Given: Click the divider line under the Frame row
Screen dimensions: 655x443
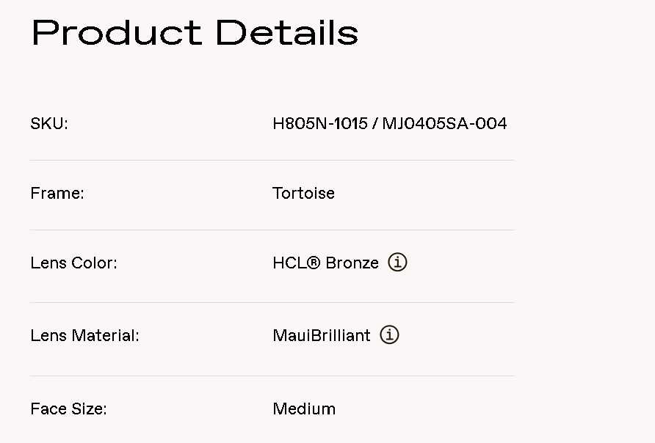Looking at the screenshot, I should click(x=272, y=230).
